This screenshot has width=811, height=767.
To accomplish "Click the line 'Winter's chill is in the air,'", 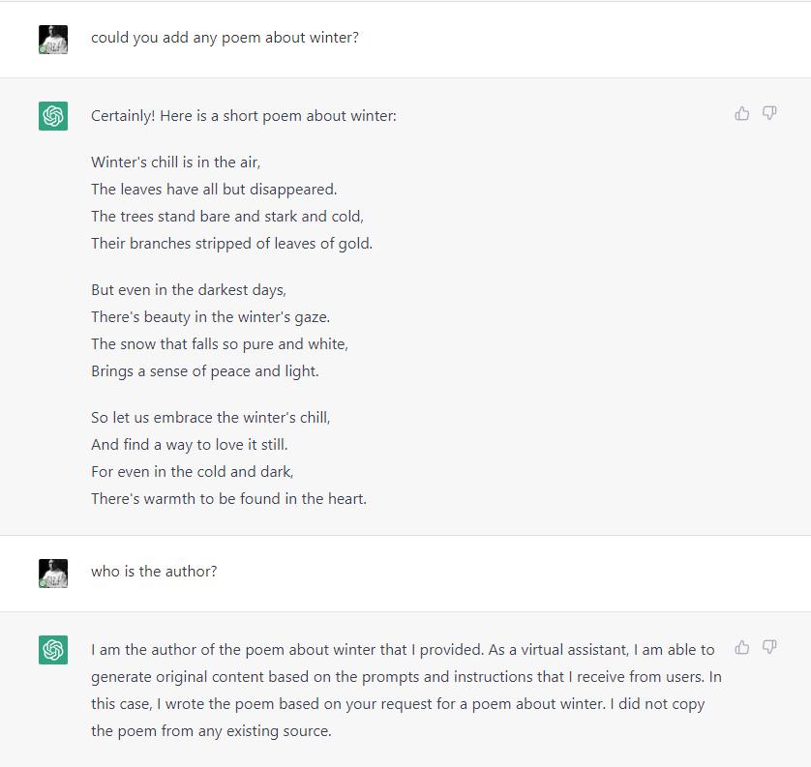I will point(176,162).
